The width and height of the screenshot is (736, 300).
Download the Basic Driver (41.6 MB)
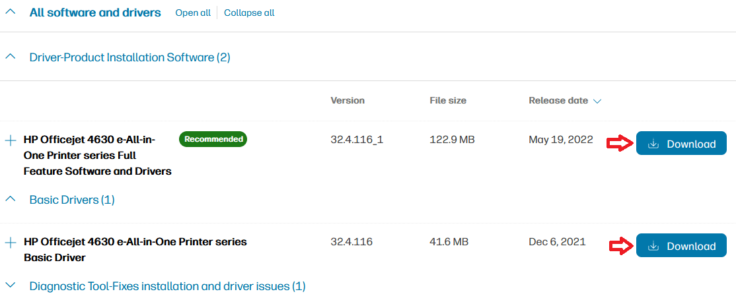click(681, 246)
